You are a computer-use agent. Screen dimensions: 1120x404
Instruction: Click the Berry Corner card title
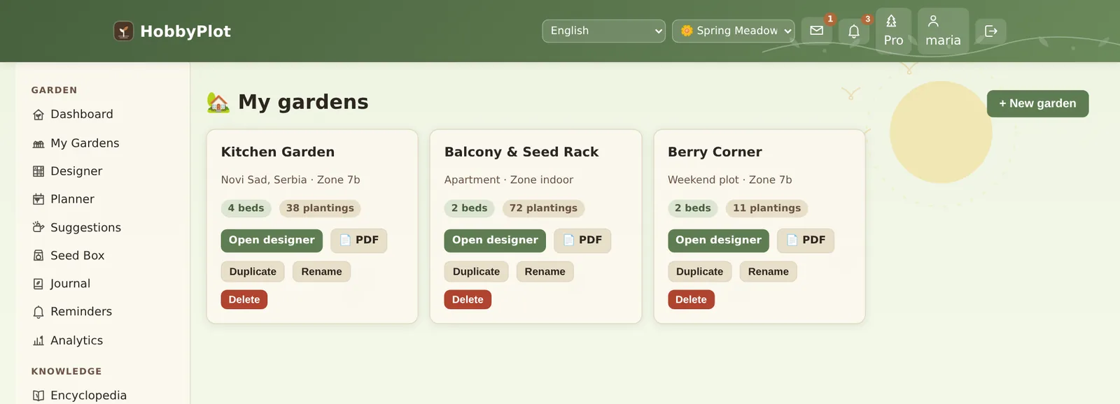tap(715, 152)
